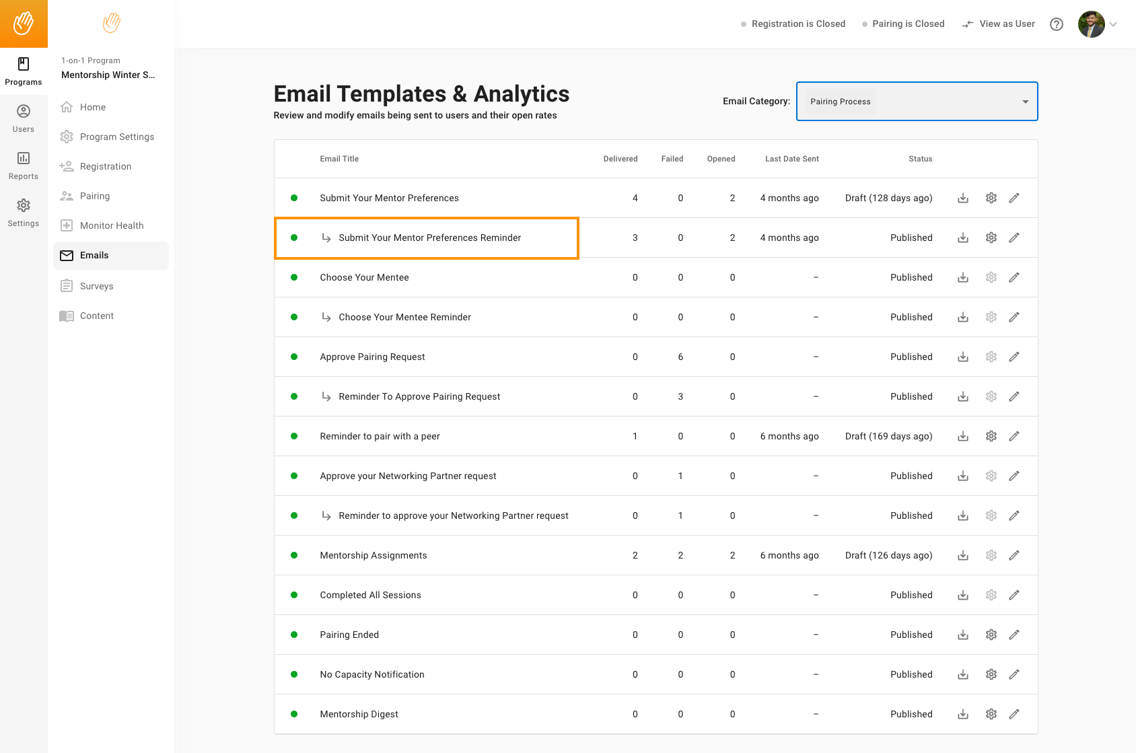Viewport: 1136px width, 753px height.
Task: Open the No Capacity Notification email
Action: click(372, 674)
